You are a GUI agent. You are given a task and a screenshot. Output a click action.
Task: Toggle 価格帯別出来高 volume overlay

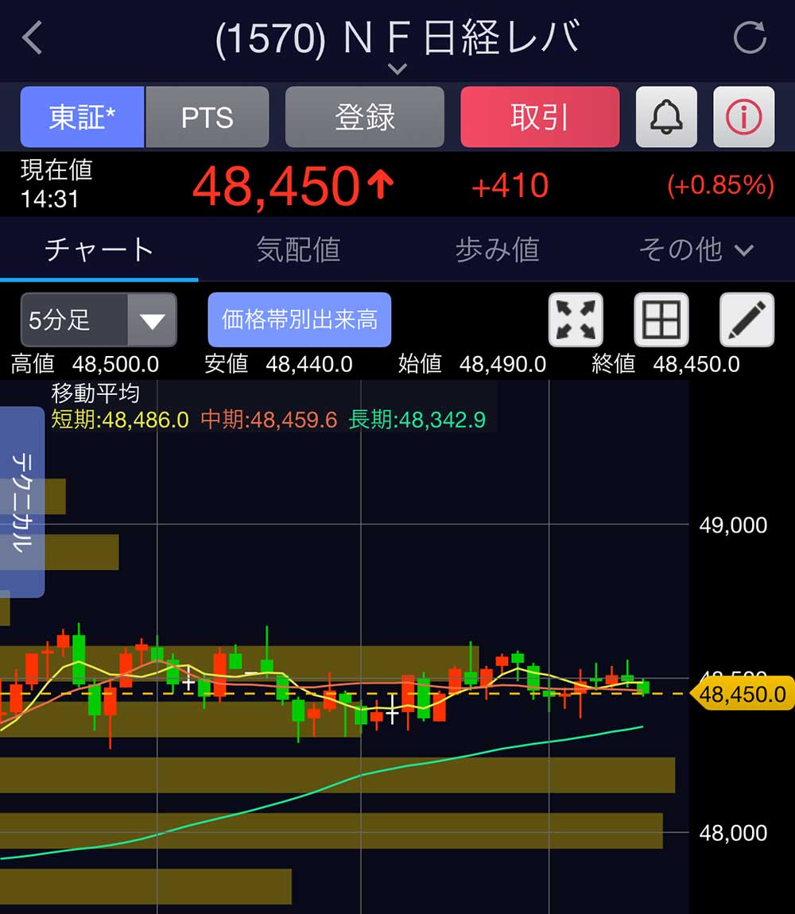(x=300, y=320)
